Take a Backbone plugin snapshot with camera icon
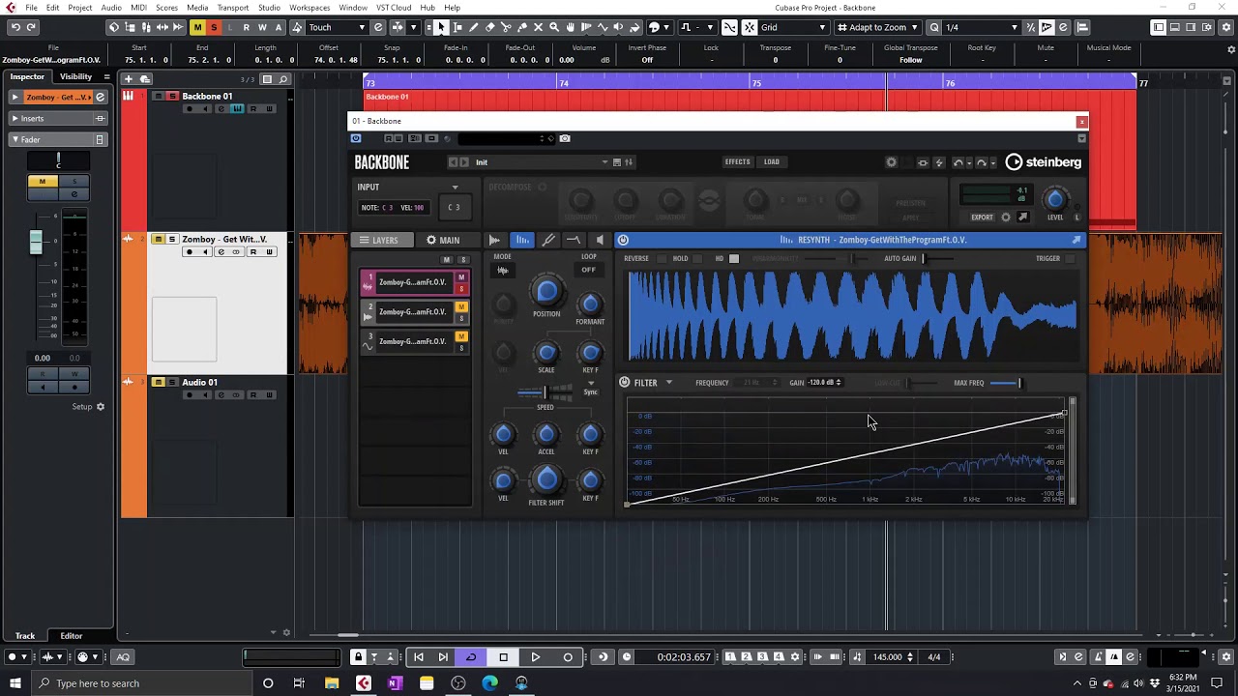Image resolution: width=1238 pixels, height=696 pixels. 565,138
